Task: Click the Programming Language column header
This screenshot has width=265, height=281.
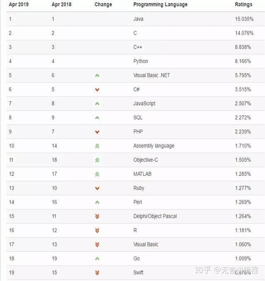Action: (x=160, y=5)
